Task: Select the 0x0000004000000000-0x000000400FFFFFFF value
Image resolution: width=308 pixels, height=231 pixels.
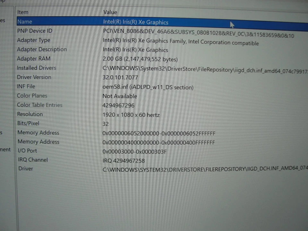Action: point(159,142)
